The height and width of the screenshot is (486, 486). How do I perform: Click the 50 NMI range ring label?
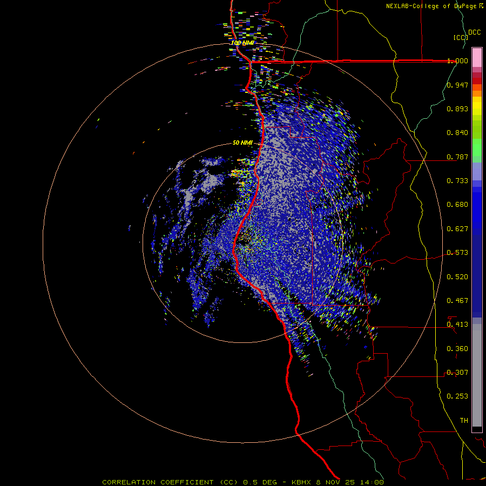(x=242, y=143)
